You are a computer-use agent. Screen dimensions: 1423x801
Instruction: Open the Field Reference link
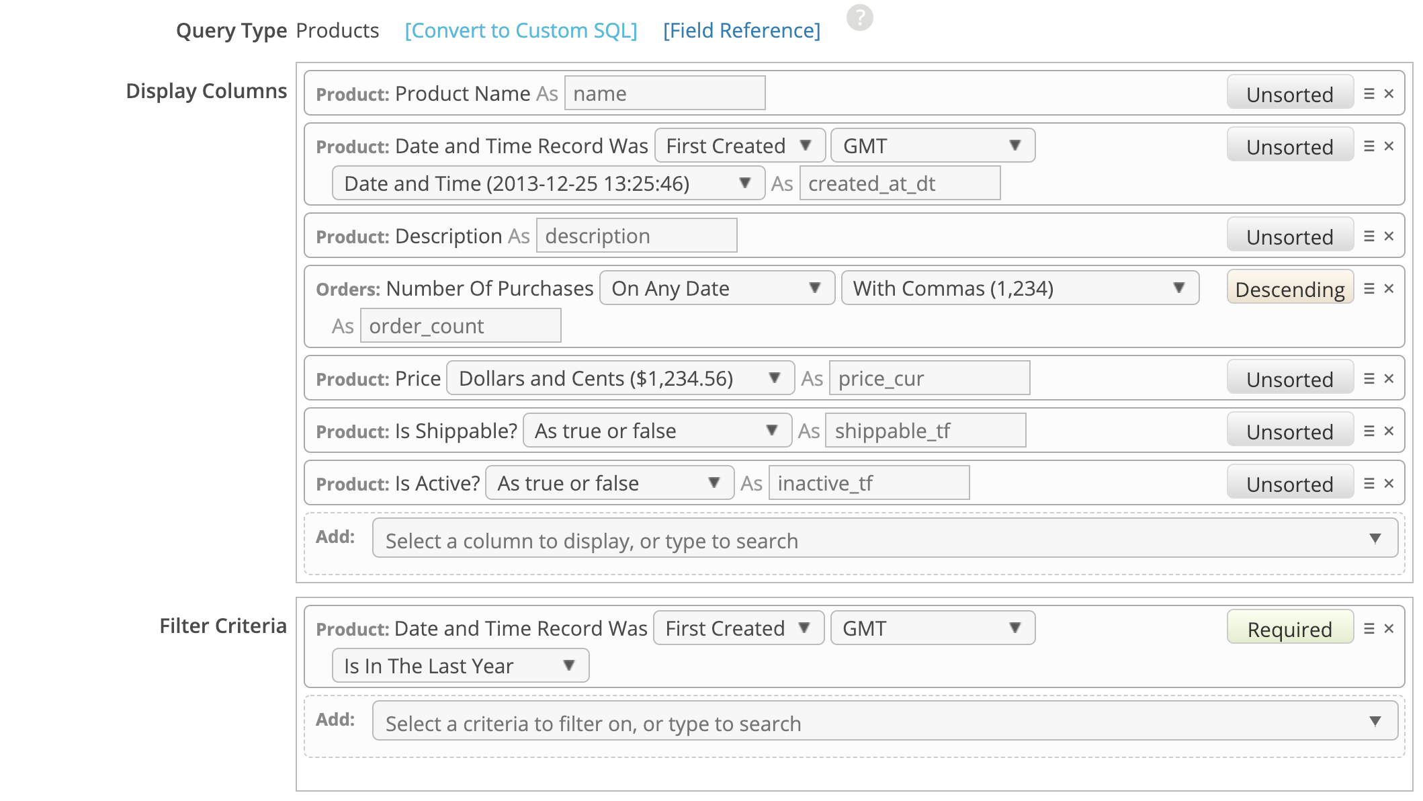tap(742, 31)
